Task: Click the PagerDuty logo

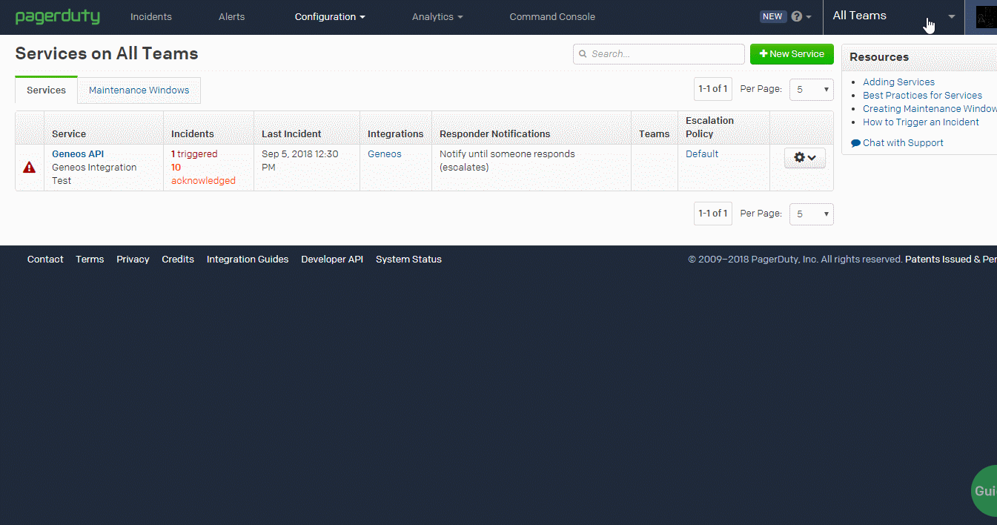Action: pyautogui.click(x=58, y=16)
